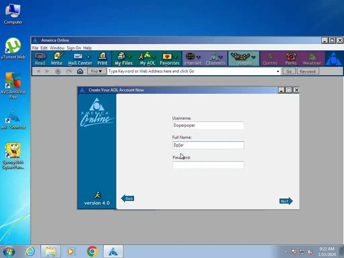Click the AOL taskbar button
The image size is (344, 258).
point(113,251)
